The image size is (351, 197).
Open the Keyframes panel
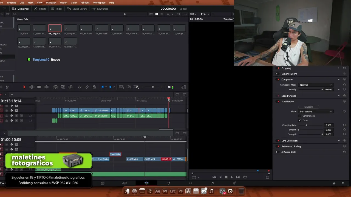tap(100, 9)
